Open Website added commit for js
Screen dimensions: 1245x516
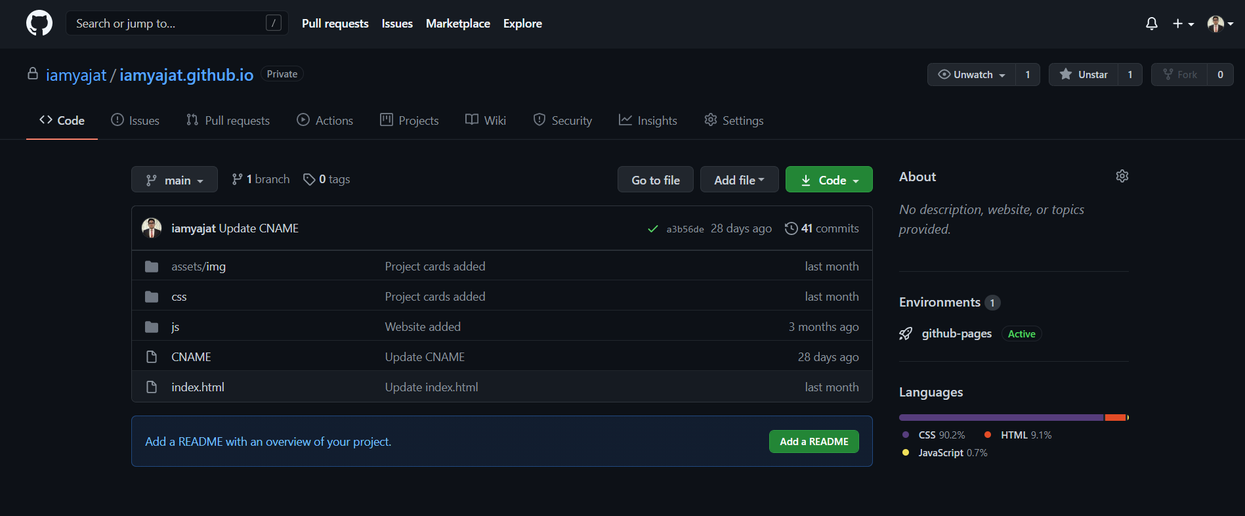(423, 327)
